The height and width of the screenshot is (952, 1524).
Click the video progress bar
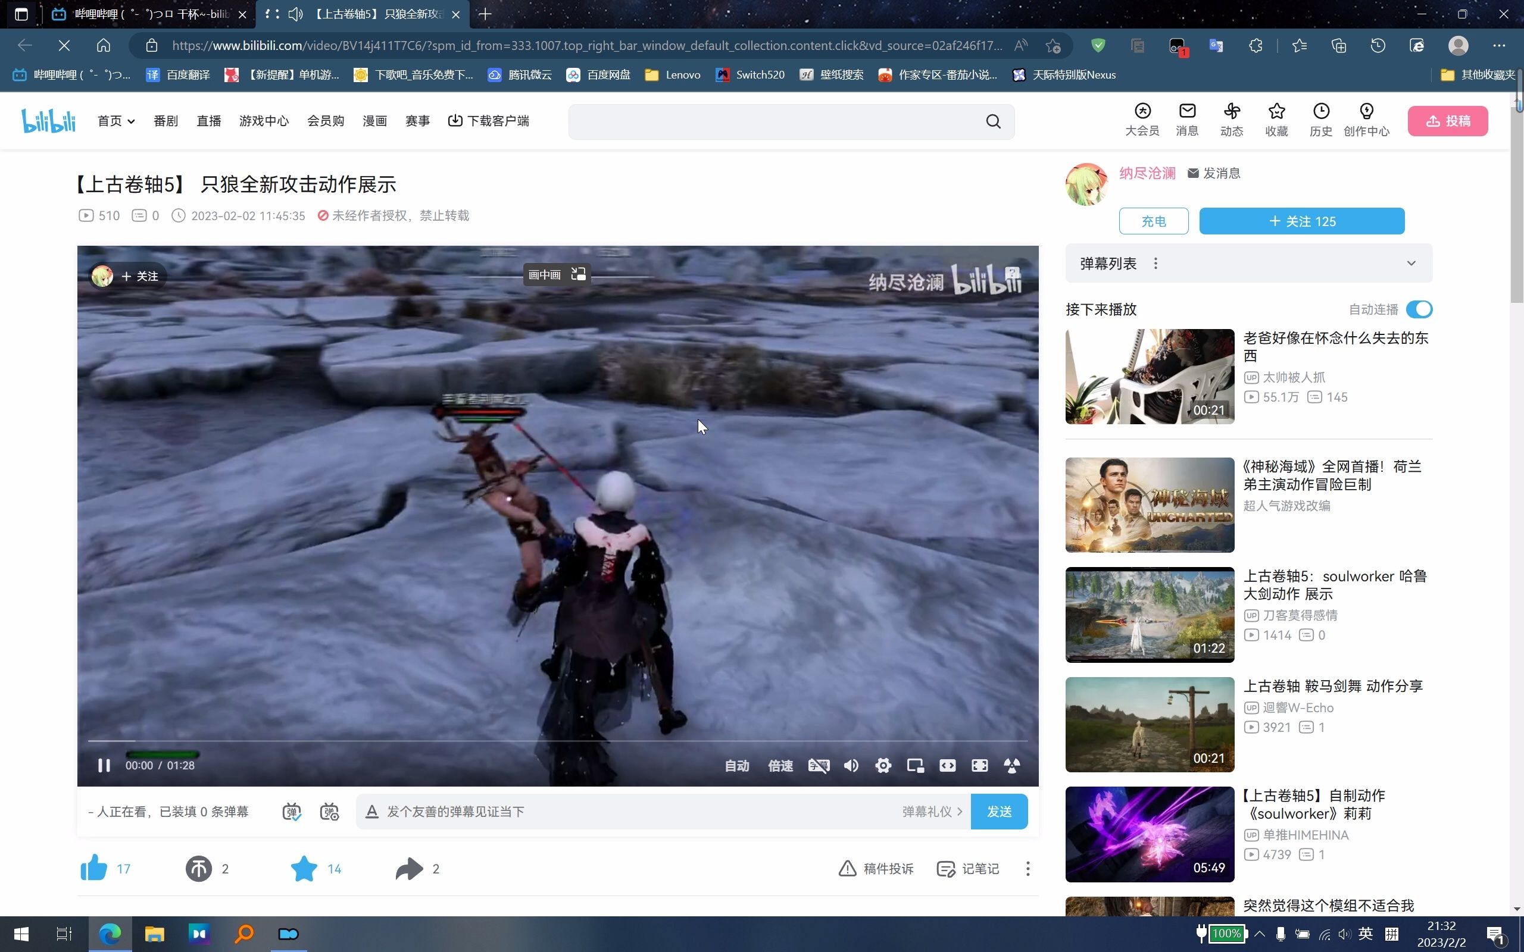(557, 741)
